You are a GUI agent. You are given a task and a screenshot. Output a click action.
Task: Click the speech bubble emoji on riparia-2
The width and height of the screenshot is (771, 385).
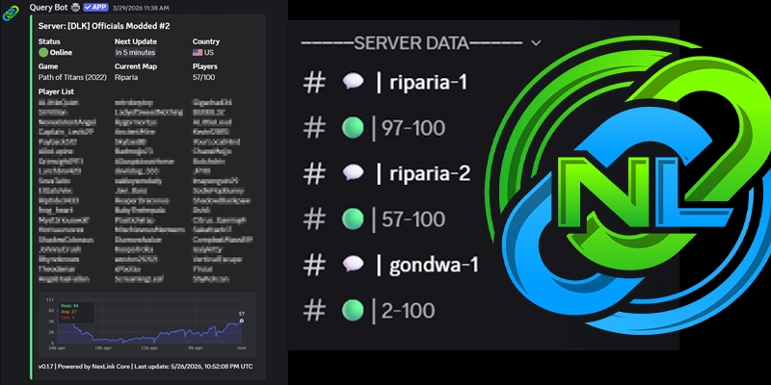point(353,173)
